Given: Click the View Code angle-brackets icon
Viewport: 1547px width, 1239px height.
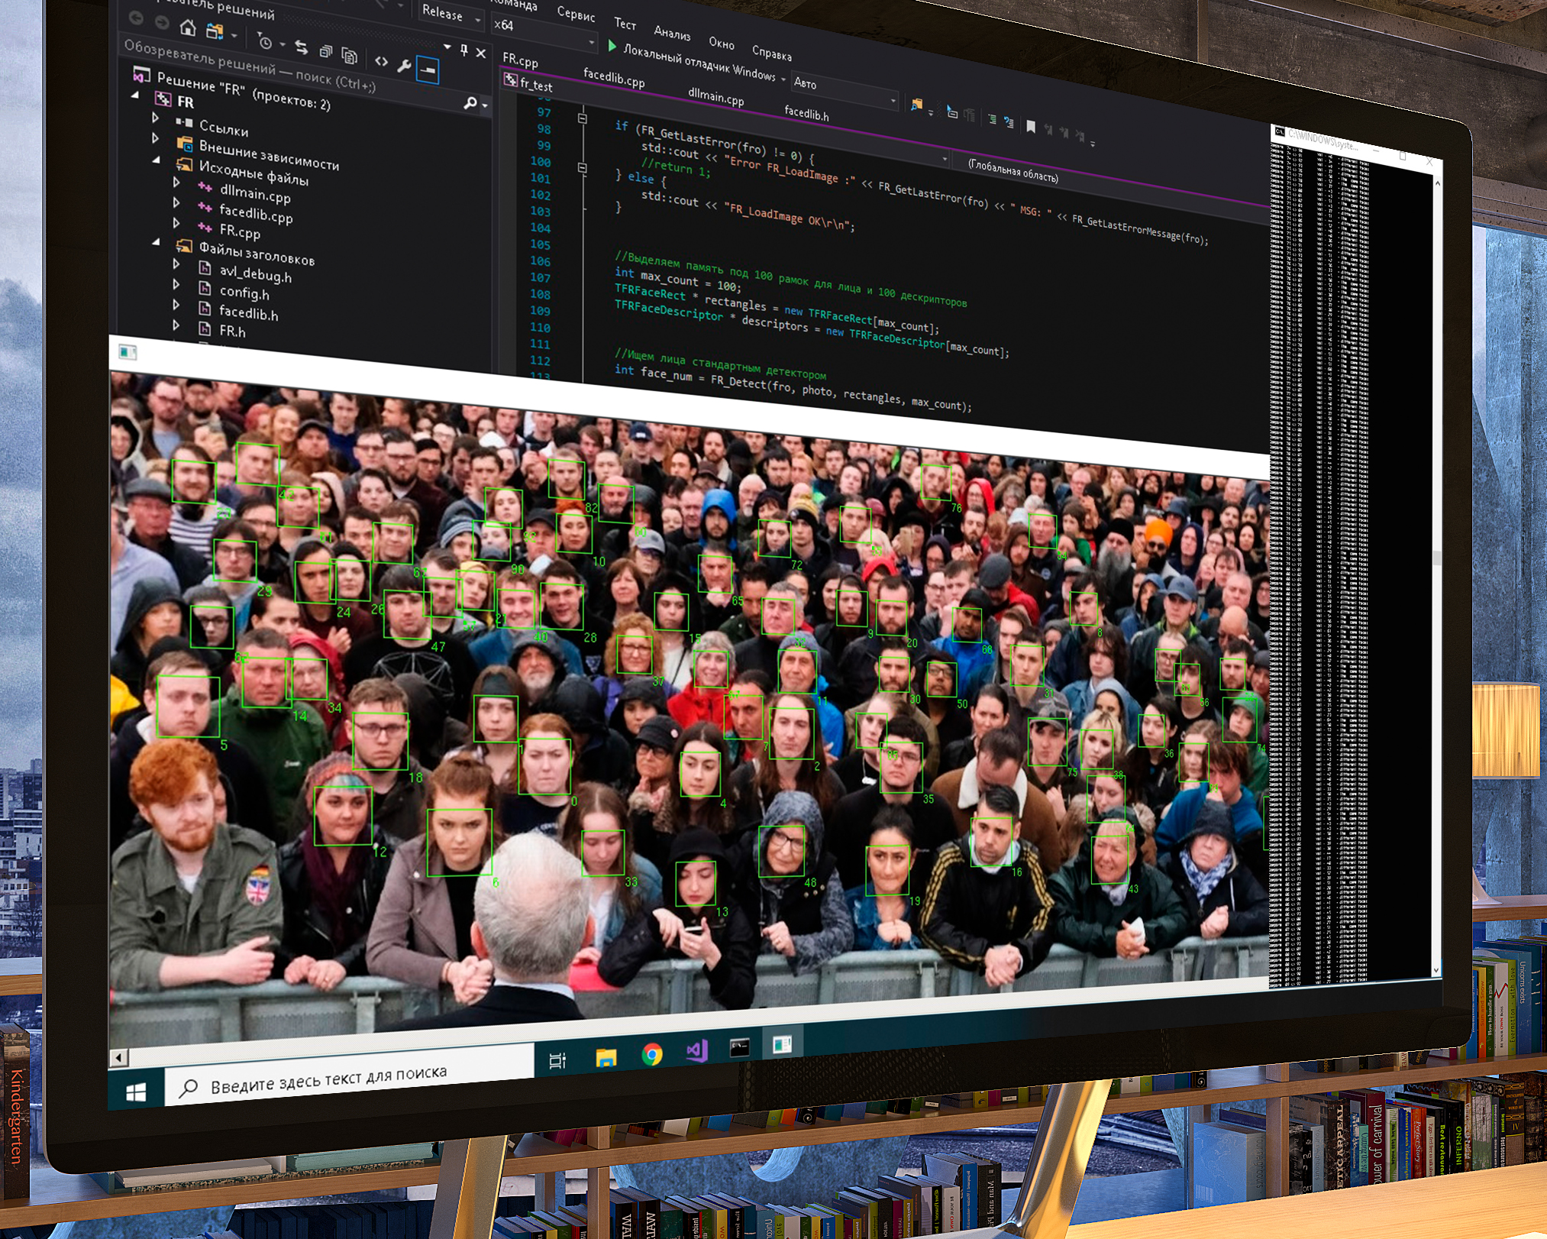Looking at the screenshot, I should [381, 61].
